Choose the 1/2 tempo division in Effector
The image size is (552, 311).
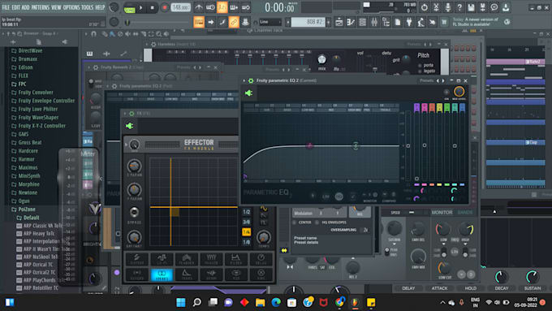pyautogui.click(x=247, y=212)
